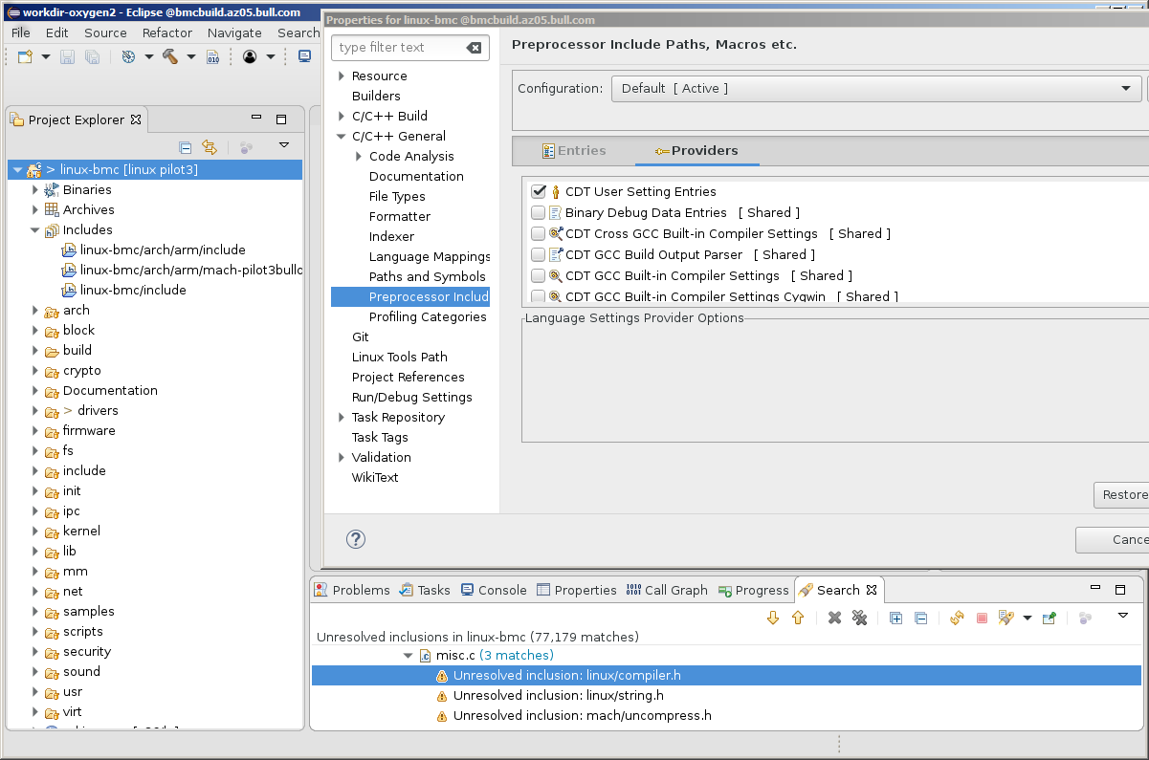
Task: Select Paths and Symbols in properties tree
Action: click(x=427, y=276)
